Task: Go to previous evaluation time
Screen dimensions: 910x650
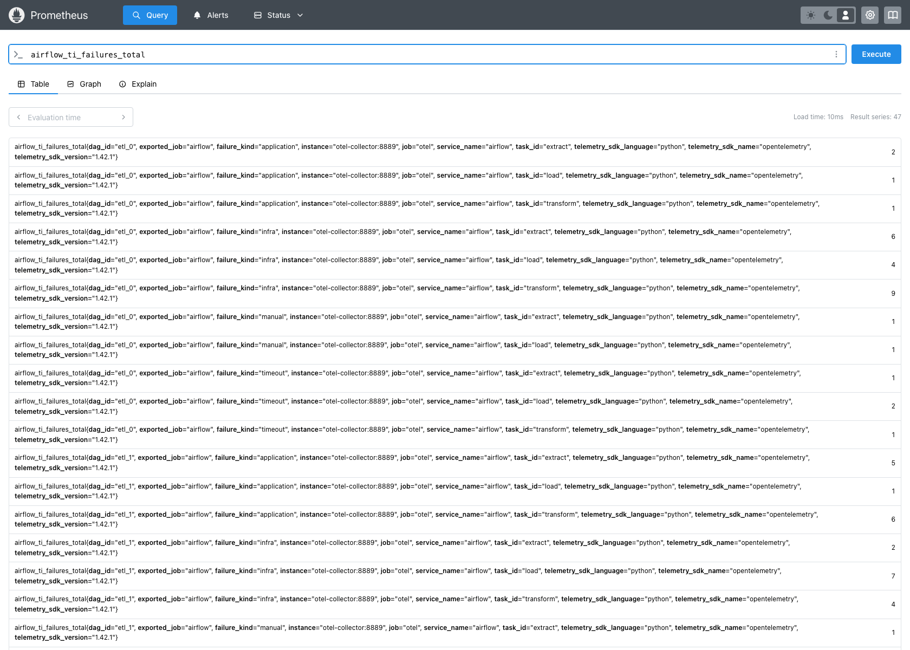Action: (18, 117)
